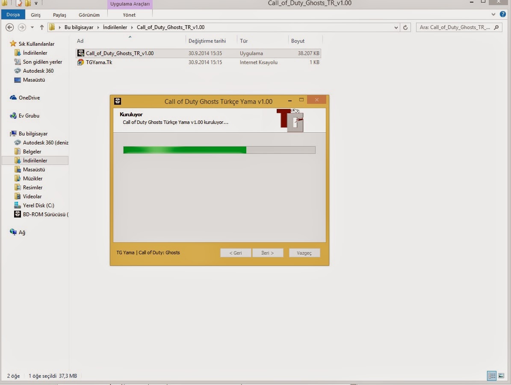Open İndirilenler under Sık Kullanılanlar
This screenshot has width=511, height=385.
click(x=35, y=53)
